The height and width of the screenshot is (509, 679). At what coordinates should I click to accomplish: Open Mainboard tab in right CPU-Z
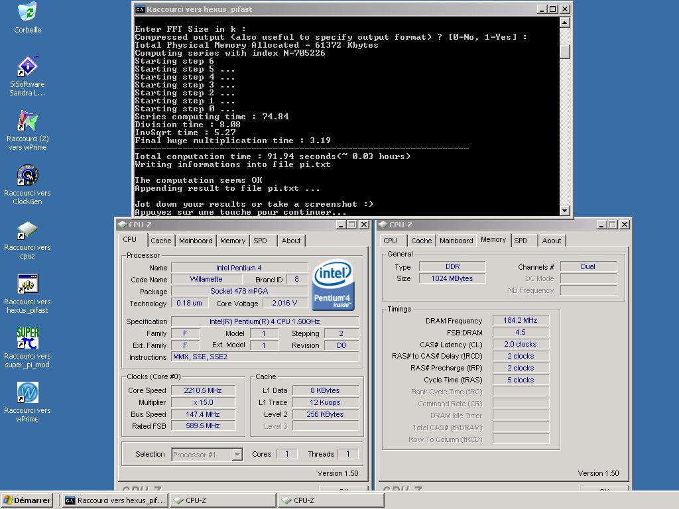coord(456,241)
